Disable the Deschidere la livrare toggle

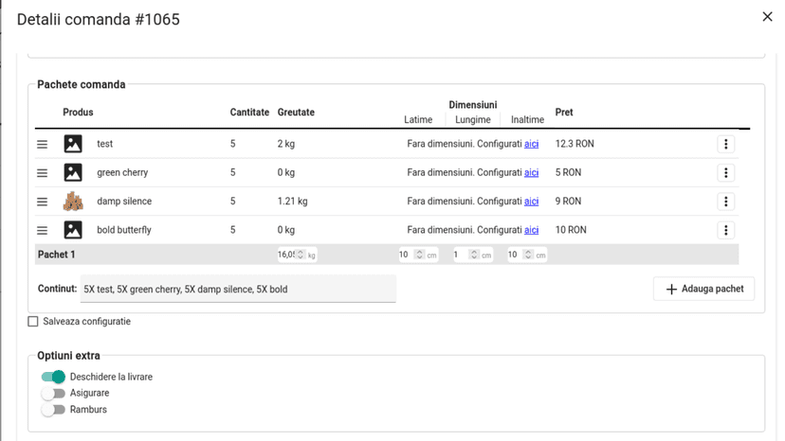pos(53,377)
